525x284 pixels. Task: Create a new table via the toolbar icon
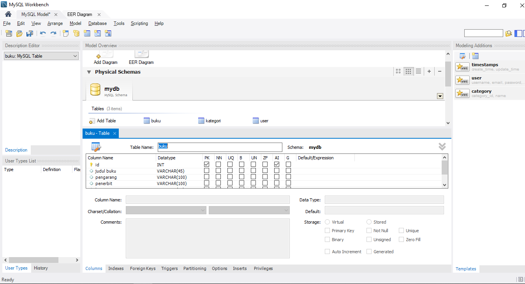coord(87,33)
